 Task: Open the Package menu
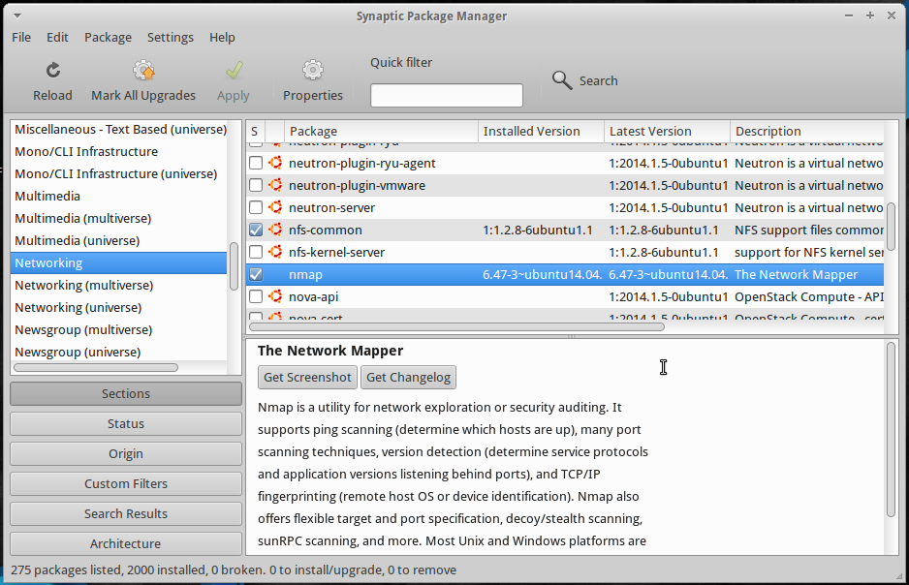pos(108,37)
